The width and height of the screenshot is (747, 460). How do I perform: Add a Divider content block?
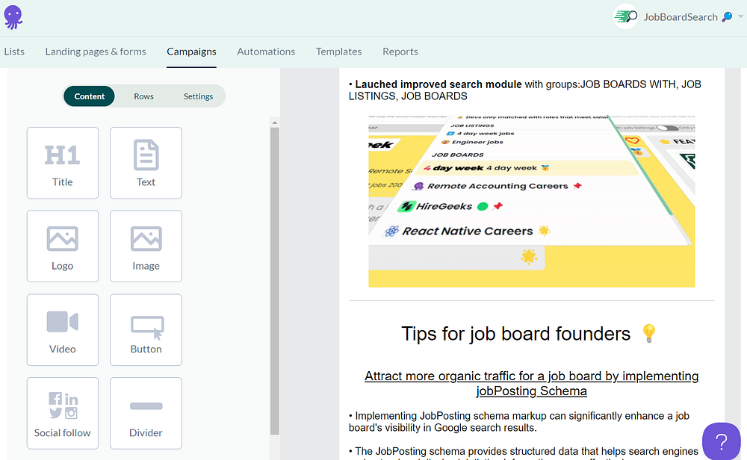[x=146, y=414]
